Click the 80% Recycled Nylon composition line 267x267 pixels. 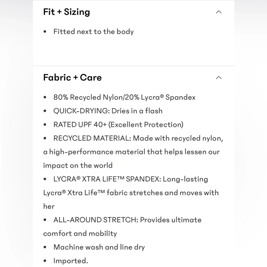[124, 97]
